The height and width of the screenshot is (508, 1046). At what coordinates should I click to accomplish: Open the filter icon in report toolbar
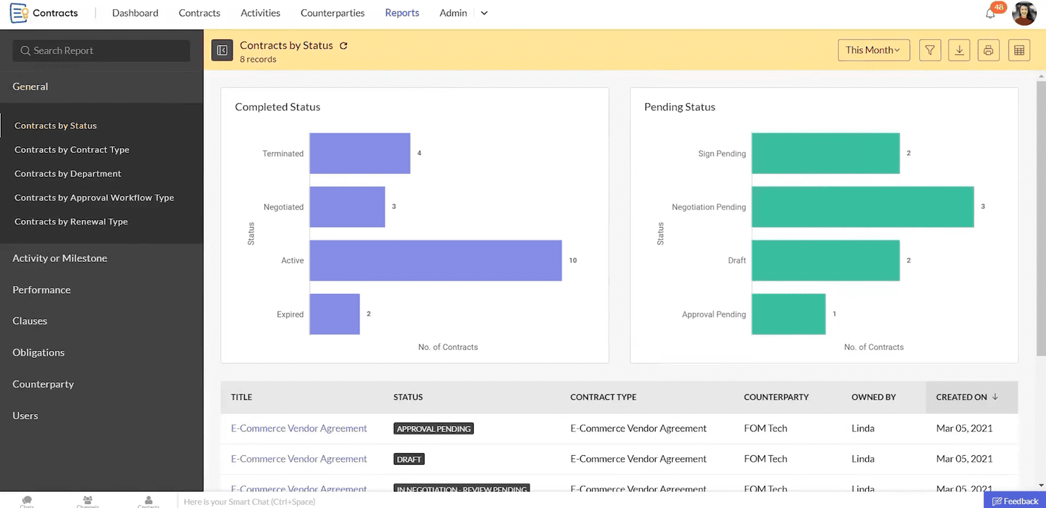click(930, 50)
